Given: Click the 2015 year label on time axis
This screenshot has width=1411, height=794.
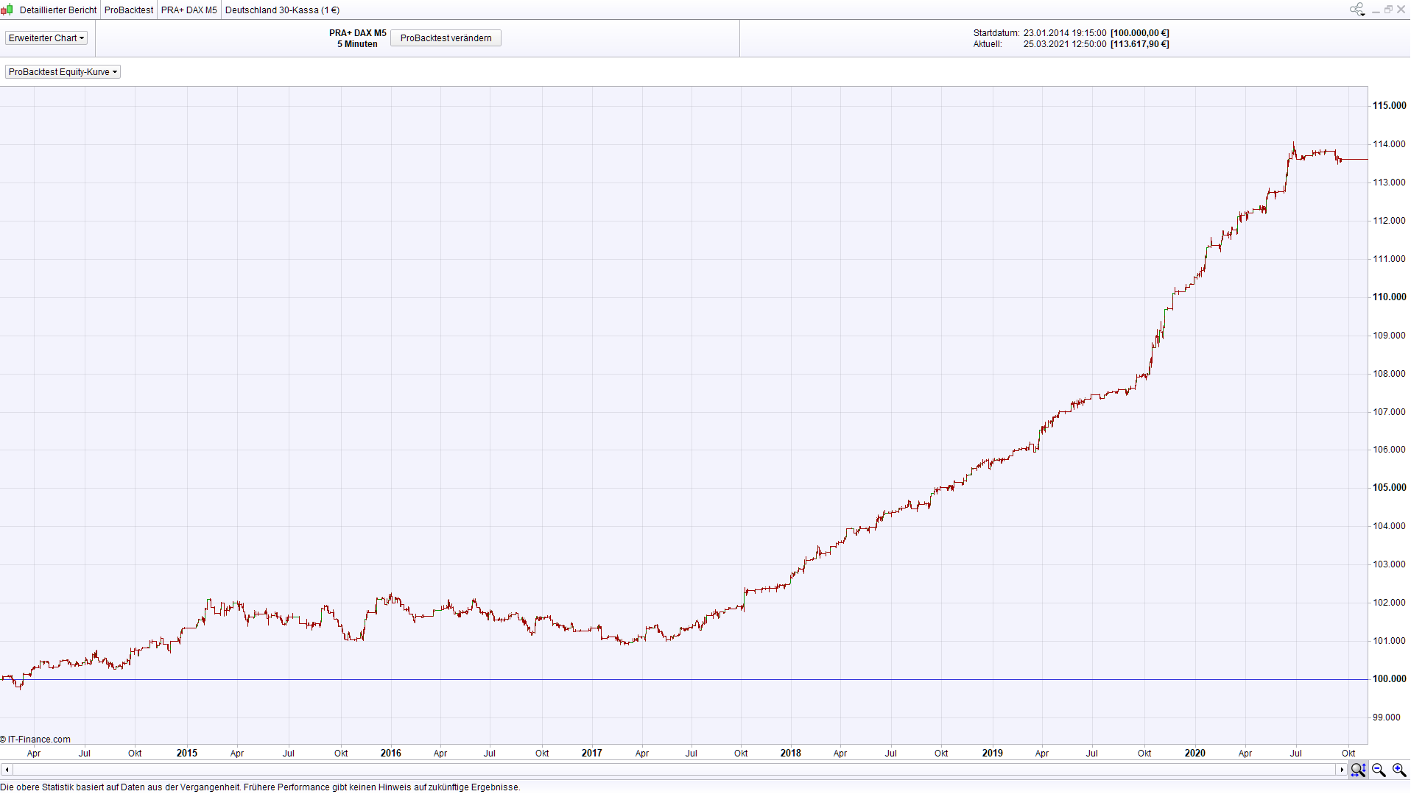Looking at the screenshot, I should (187, 754).
